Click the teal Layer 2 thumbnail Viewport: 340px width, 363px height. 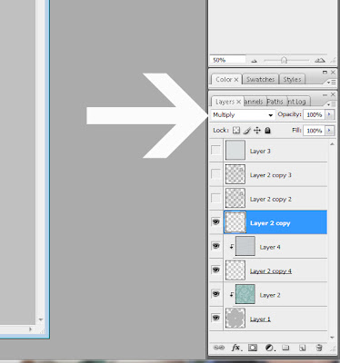point(245,294)
